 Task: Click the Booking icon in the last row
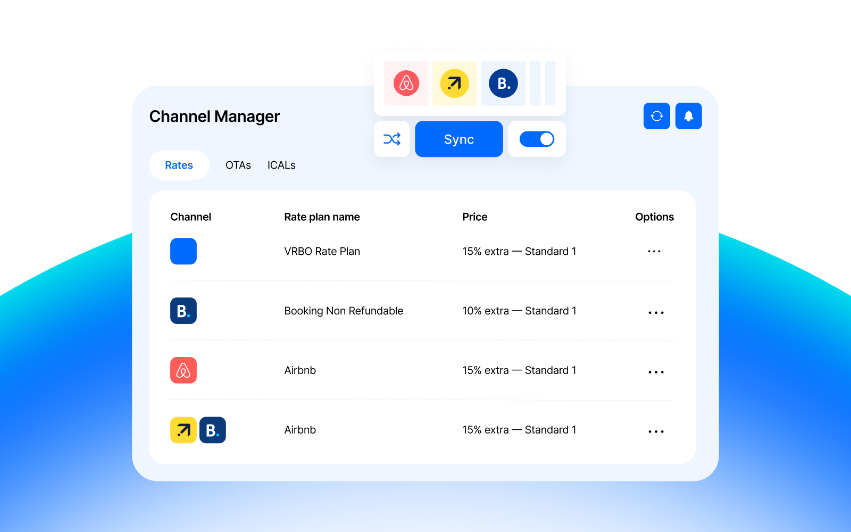tap(213, 430)
